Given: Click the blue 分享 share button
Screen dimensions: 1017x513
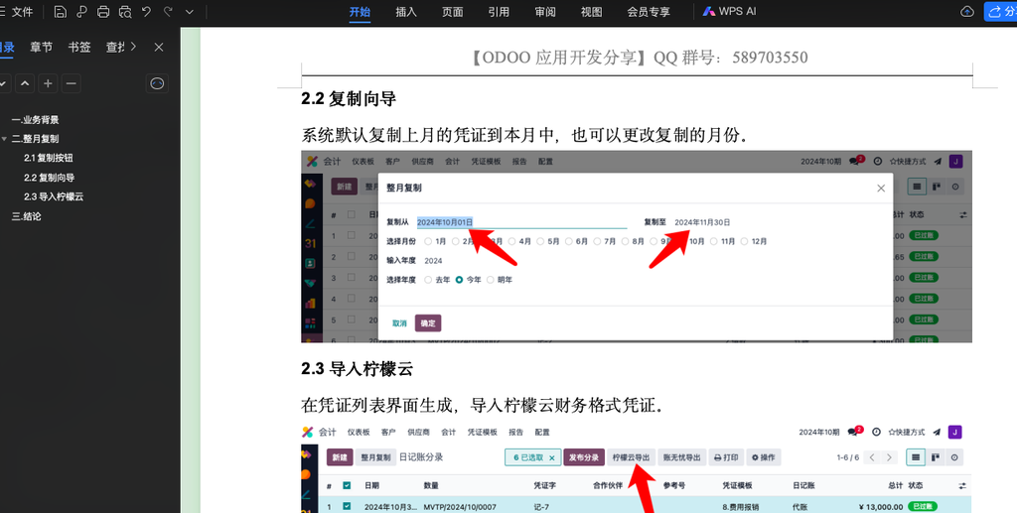Looking at the screenshot, I should tap(1001, 12).
